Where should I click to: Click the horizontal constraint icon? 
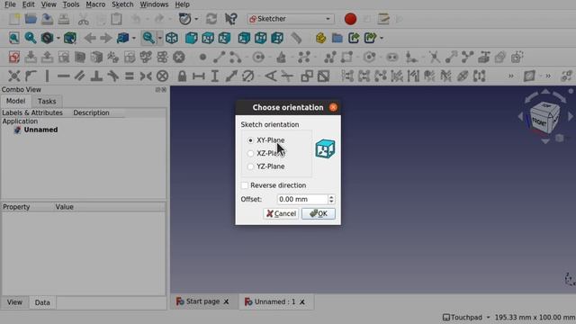[63, 76]
